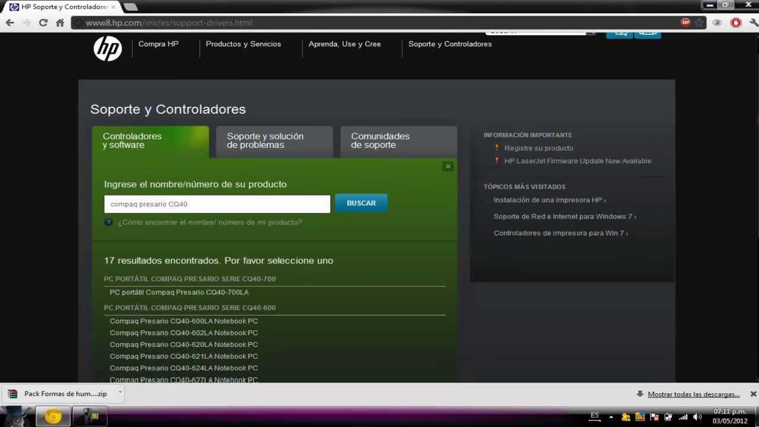
Task: Open a new browser tab
Action: (x=130, y=7)
